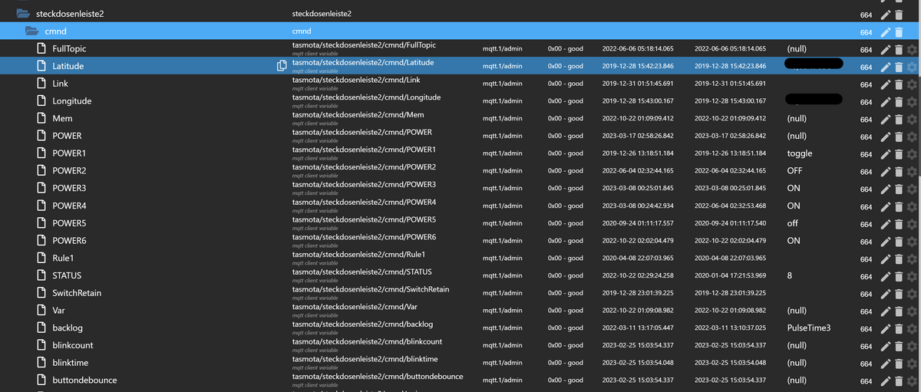Screen dimensions: 921x392
Task: Edit the FullTopic object with pencil icon
Action: click(886, 49)
